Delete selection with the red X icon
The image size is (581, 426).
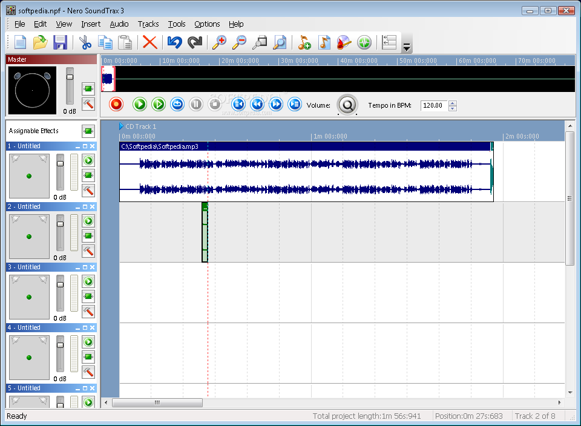click(x=149, y=42)
